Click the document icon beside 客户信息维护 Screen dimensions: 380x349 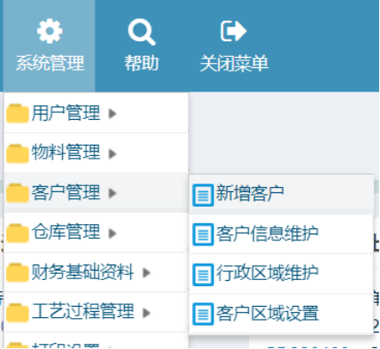203,234
